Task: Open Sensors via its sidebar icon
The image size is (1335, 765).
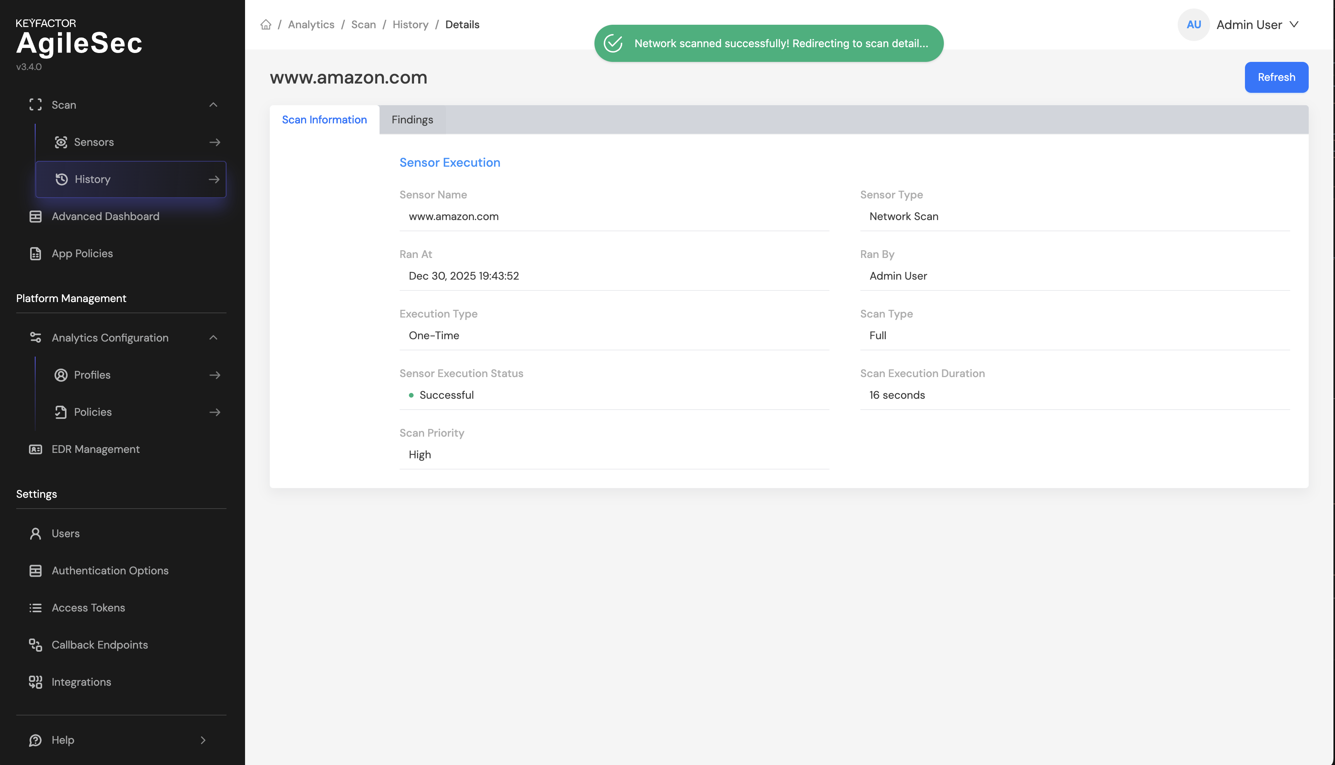Action: 61,142
